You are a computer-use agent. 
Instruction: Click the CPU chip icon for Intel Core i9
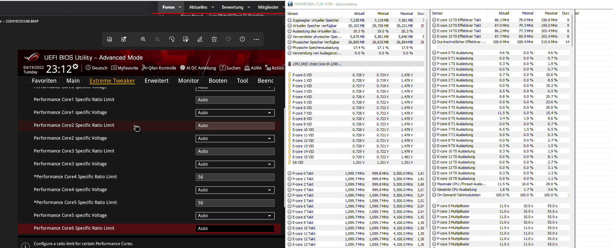click(x=290, y=64)
